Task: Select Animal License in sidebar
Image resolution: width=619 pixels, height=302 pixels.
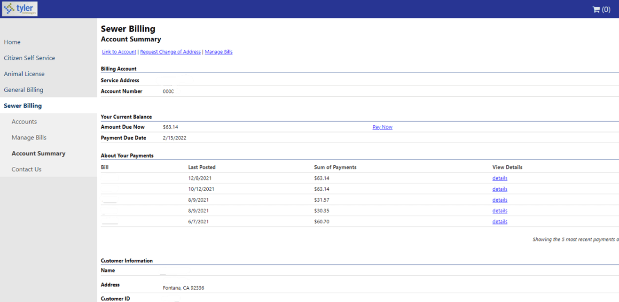Action: point(24,74)
